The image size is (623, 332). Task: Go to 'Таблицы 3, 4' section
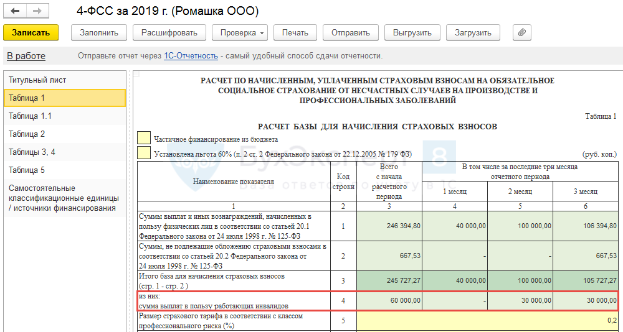32,152
